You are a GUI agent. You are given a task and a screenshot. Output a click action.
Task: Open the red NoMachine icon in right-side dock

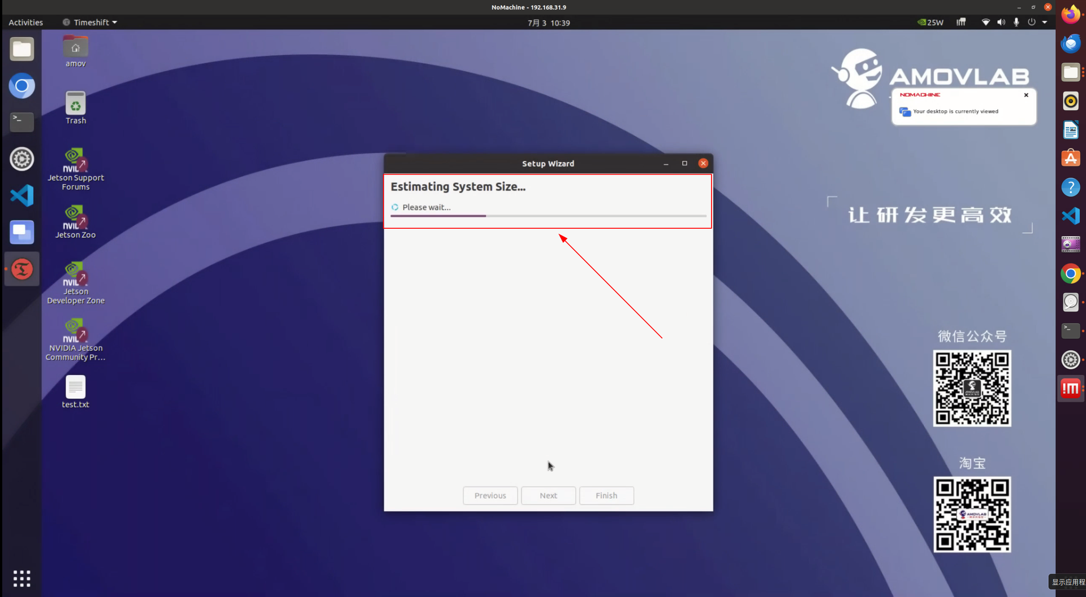tap(1070, 388)
